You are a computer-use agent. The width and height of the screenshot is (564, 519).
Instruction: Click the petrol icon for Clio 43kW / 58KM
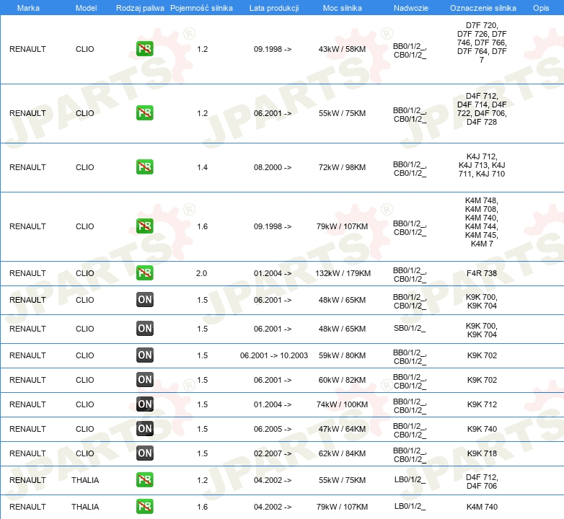(145, 49)
